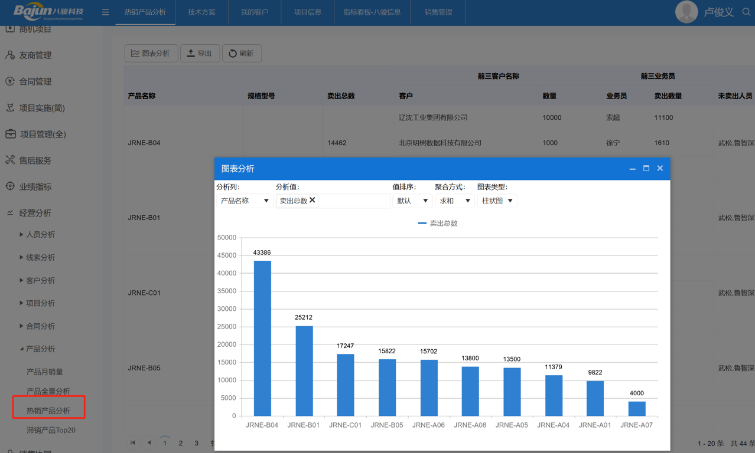Image resolution: width=755 pixels, height=453 pixels.
Task: Click the hamburger menu icon in header
Action: click(x=105, y=12)
